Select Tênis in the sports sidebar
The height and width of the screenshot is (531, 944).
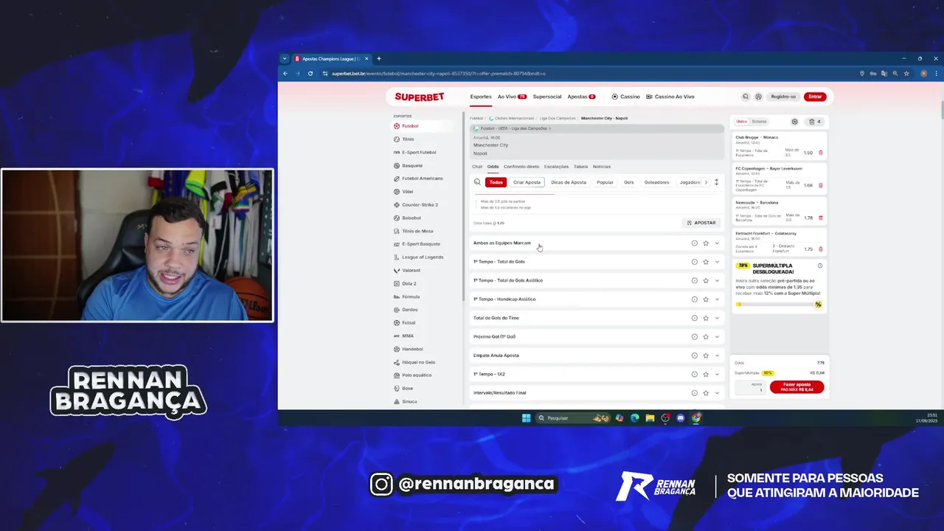408,139
